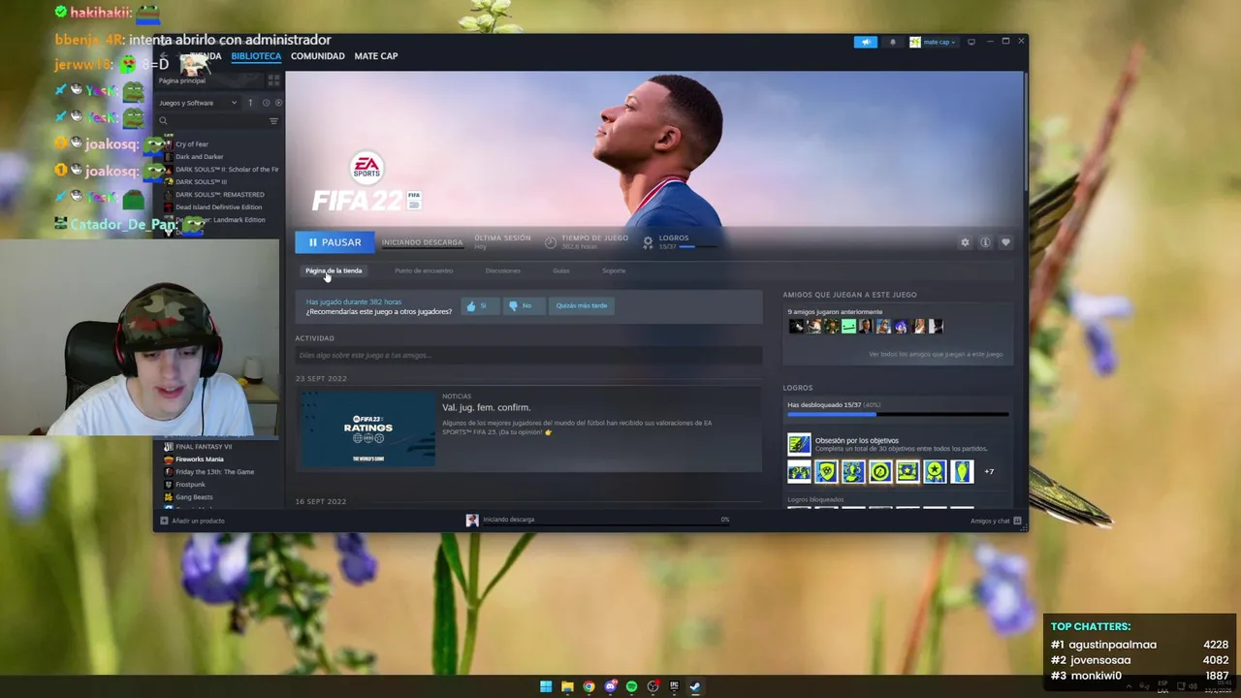The width and height of the screenshot is (1241, 698).
Task: Open Ver todos los amigos que juegan link
Action: pos(936,354)
